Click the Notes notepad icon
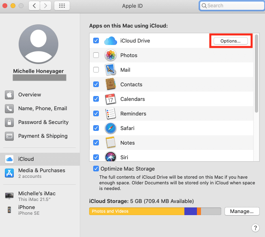This screenshot has width=265, height=237. [111, 143]
